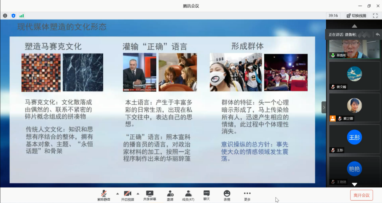Open the Chat (聊天) panel

click(206, 195)
